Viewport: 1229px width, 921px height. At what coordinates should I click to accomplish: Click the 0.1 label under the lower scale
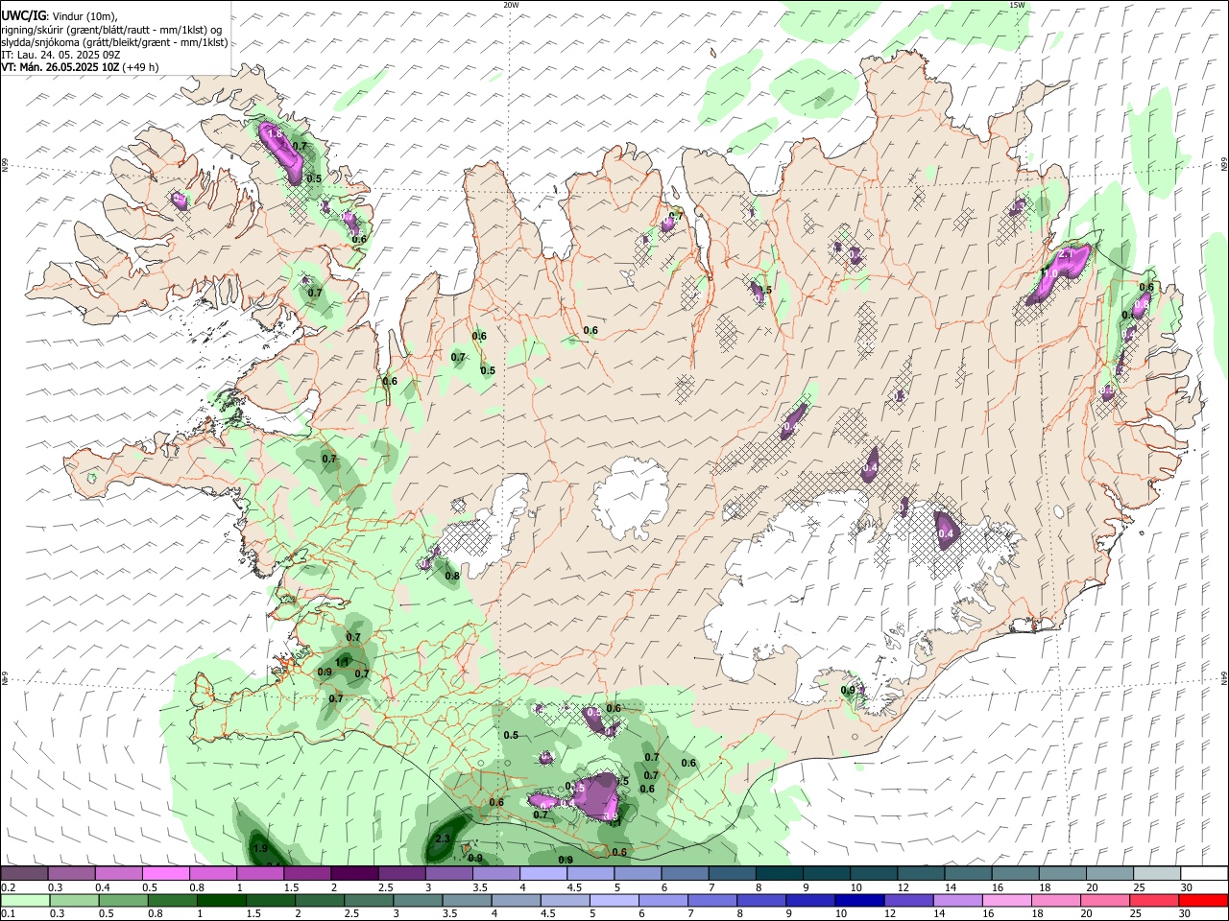click(9, 914)
